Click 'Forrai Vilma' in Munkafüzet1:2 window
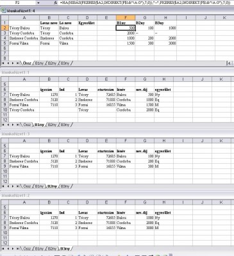This screenshot has height=256, width=234. coord(24,228)
